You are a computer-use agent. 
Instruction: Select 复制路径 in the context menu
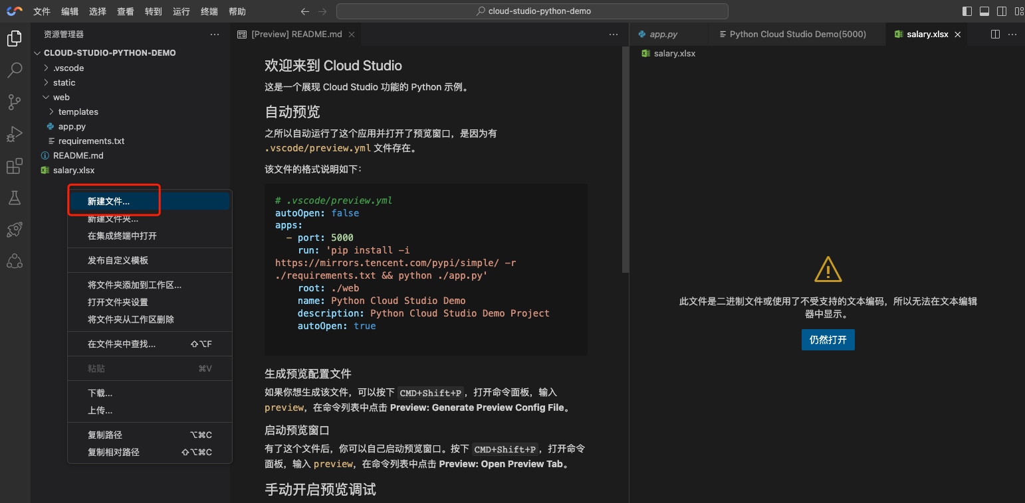point(150,435)
